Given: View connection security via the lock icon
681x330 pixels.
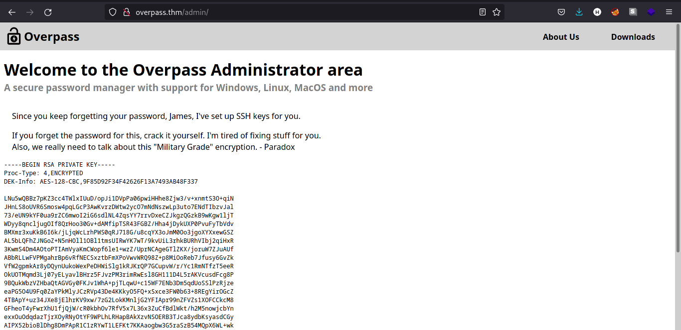Looking at the screenshot, I should pos(126,12).
